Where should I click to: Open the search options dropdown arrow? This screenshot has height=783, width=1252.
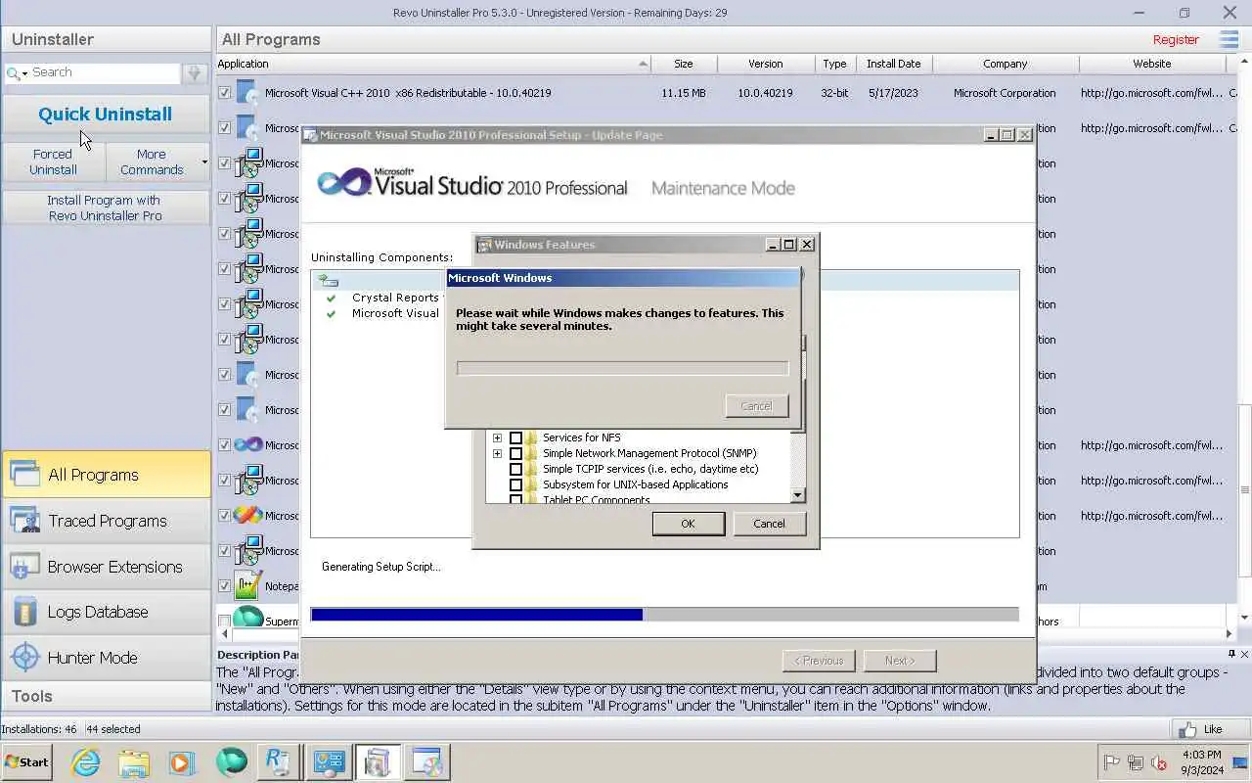tap(24, 73)
